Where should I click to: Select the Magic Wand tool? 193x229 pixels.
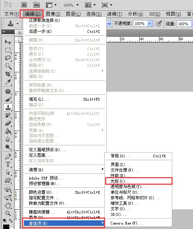(8, 66)
